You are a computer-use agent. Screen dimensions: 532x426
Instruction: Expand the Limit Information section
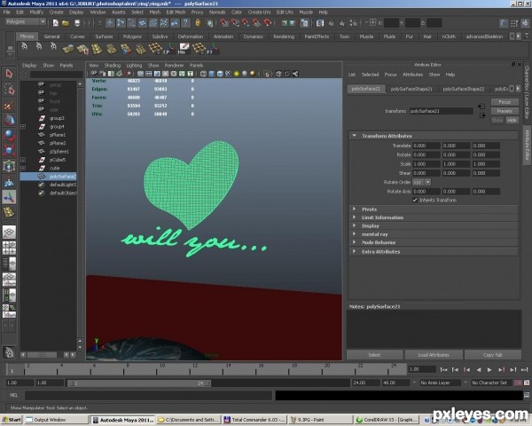(354, 217)
